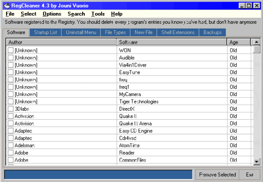This screenshot has width=263, height=182.
Task: Select the MyCamera software name
Action: pos(130,94)
